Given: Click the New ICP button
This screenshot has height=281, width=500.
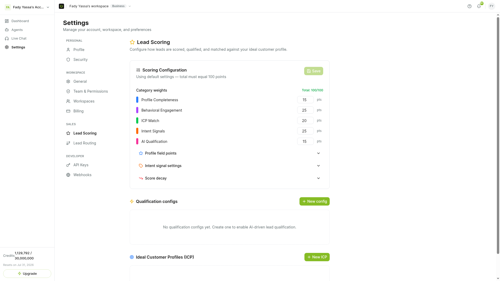Looking at the screenshot, I should (x=317, y=257).
